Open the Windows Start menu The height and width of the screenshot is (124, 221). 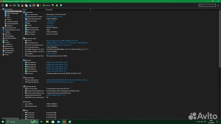pos(3,122)
